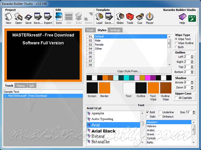This screenshot has width=201, height=150.
Task: Open the Slides tool
Action: pos(120,19)
